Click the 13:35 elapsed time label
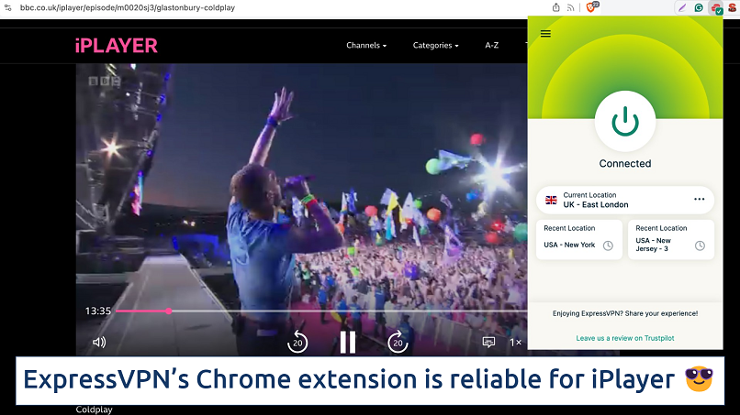The width and height of the screenshot is (740, 415). [x=97, y=311]
